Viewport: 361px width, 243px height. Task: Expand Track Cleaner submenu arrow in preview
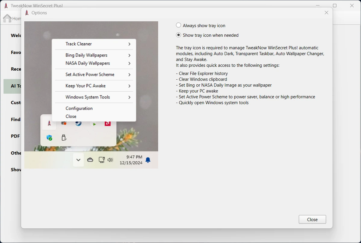[129, 44]
